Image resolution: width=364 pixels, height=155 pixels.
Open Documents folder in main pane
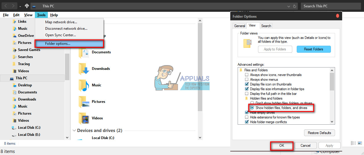tap(95, 52)
